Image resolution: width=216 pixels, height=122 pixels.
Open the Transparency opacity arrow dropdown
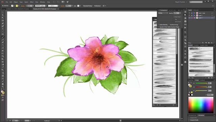coord(180,13)
